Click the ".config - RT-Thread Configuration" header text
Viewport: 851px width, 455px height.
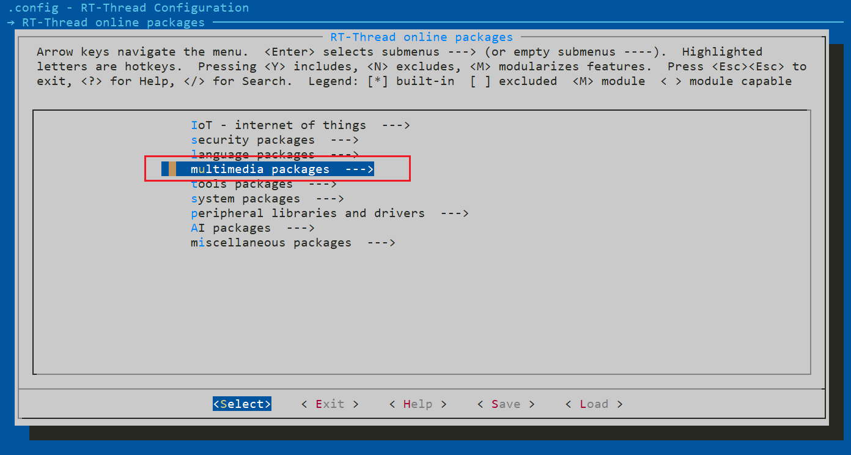click(128, 8)
